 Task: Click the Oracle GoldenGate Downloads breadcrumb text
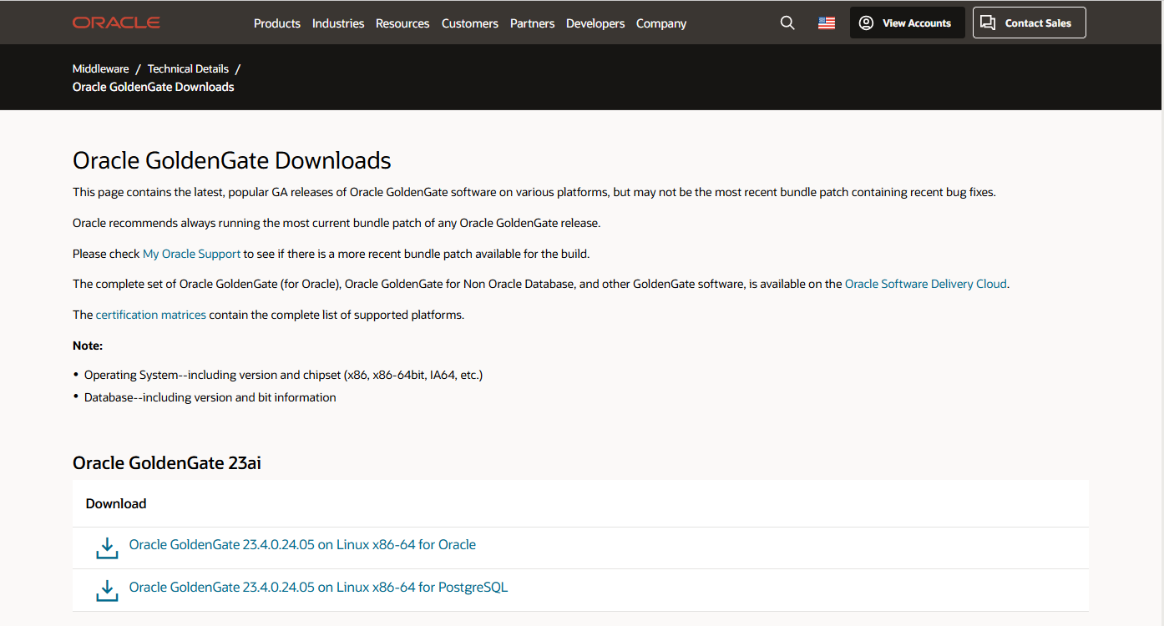click(154, 87)
